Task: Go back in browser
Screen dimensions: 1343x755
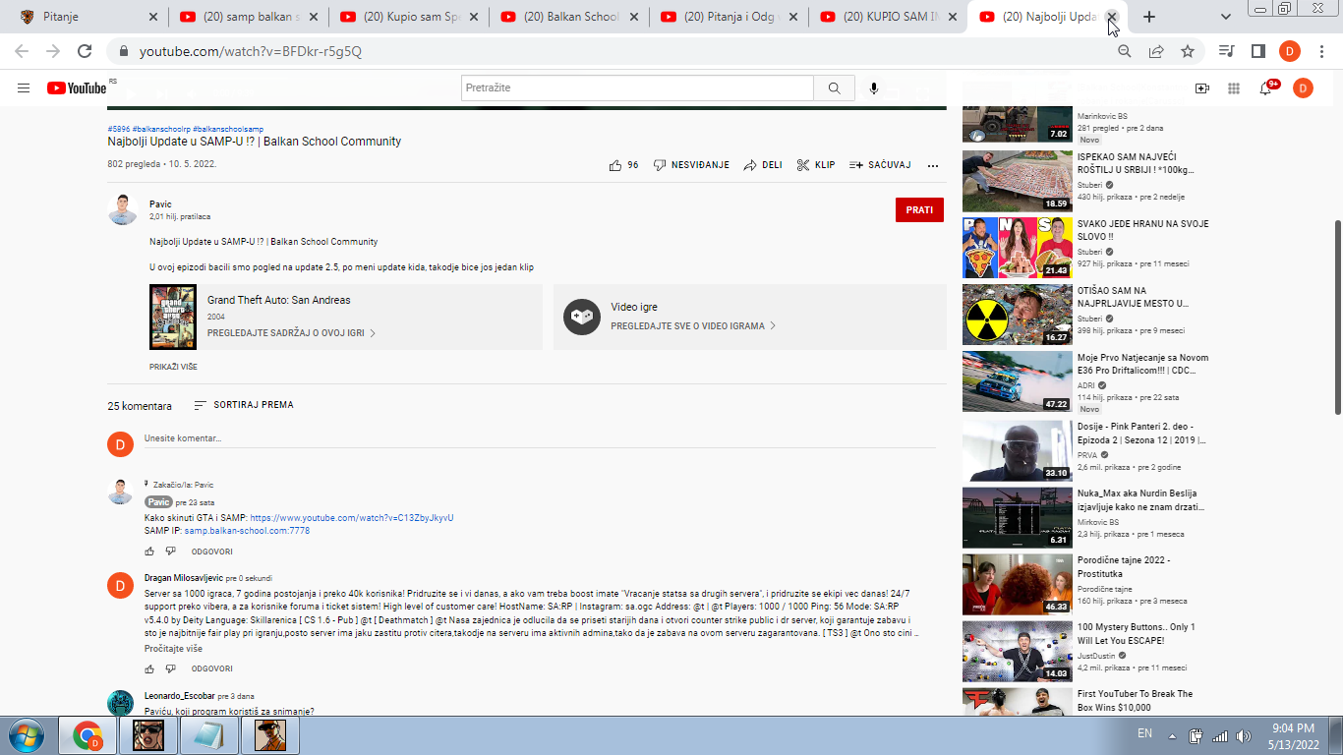Action: (22, 51)
